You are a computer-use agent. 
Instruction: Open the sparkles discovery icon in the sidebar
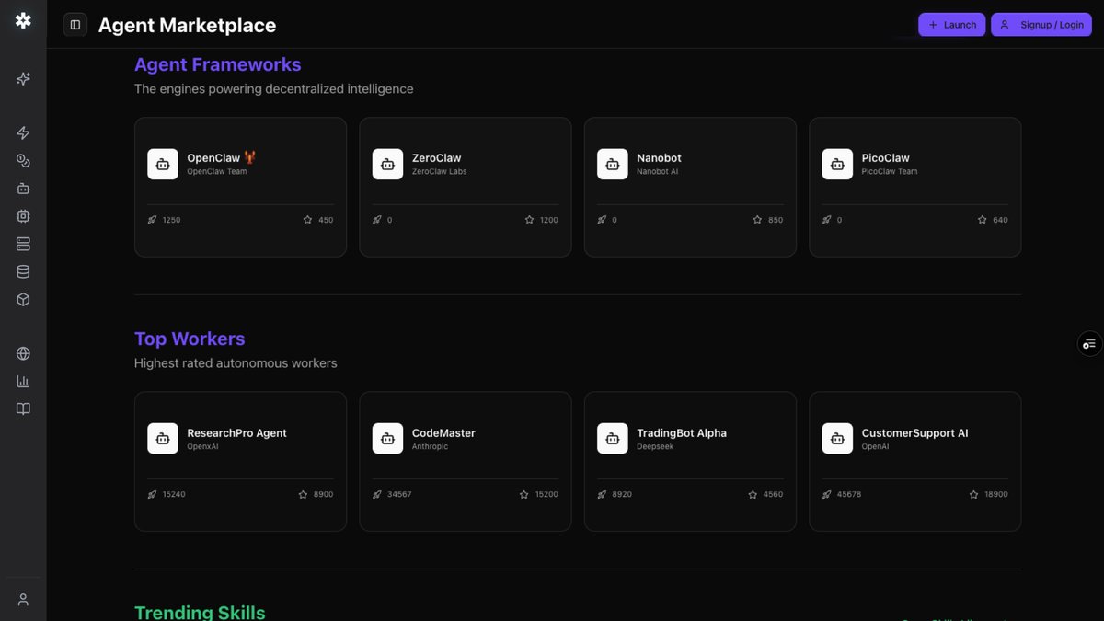(x=23, y=78)
